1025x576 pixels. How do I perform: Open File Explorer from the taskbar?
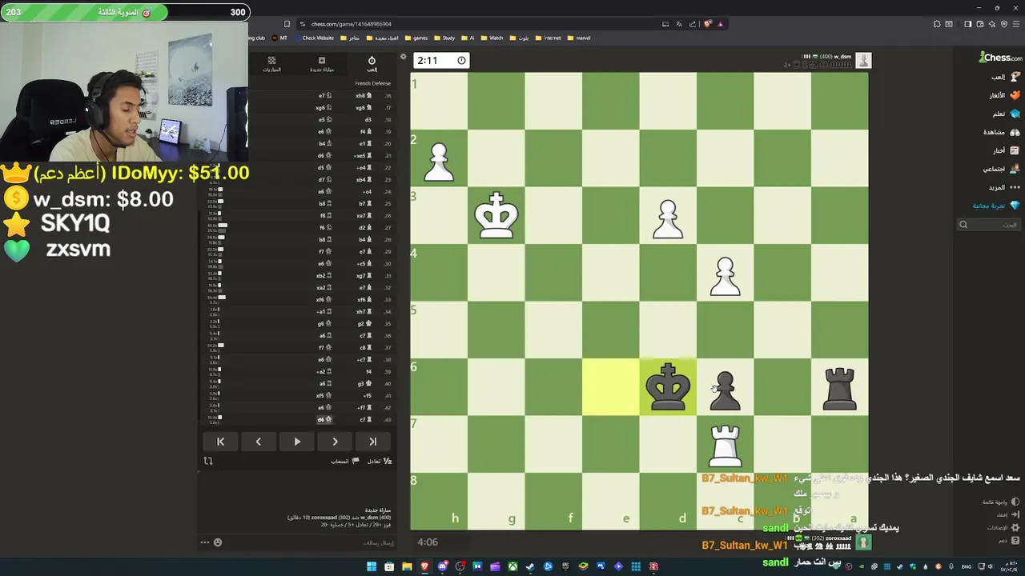click(x=407, y=566)
